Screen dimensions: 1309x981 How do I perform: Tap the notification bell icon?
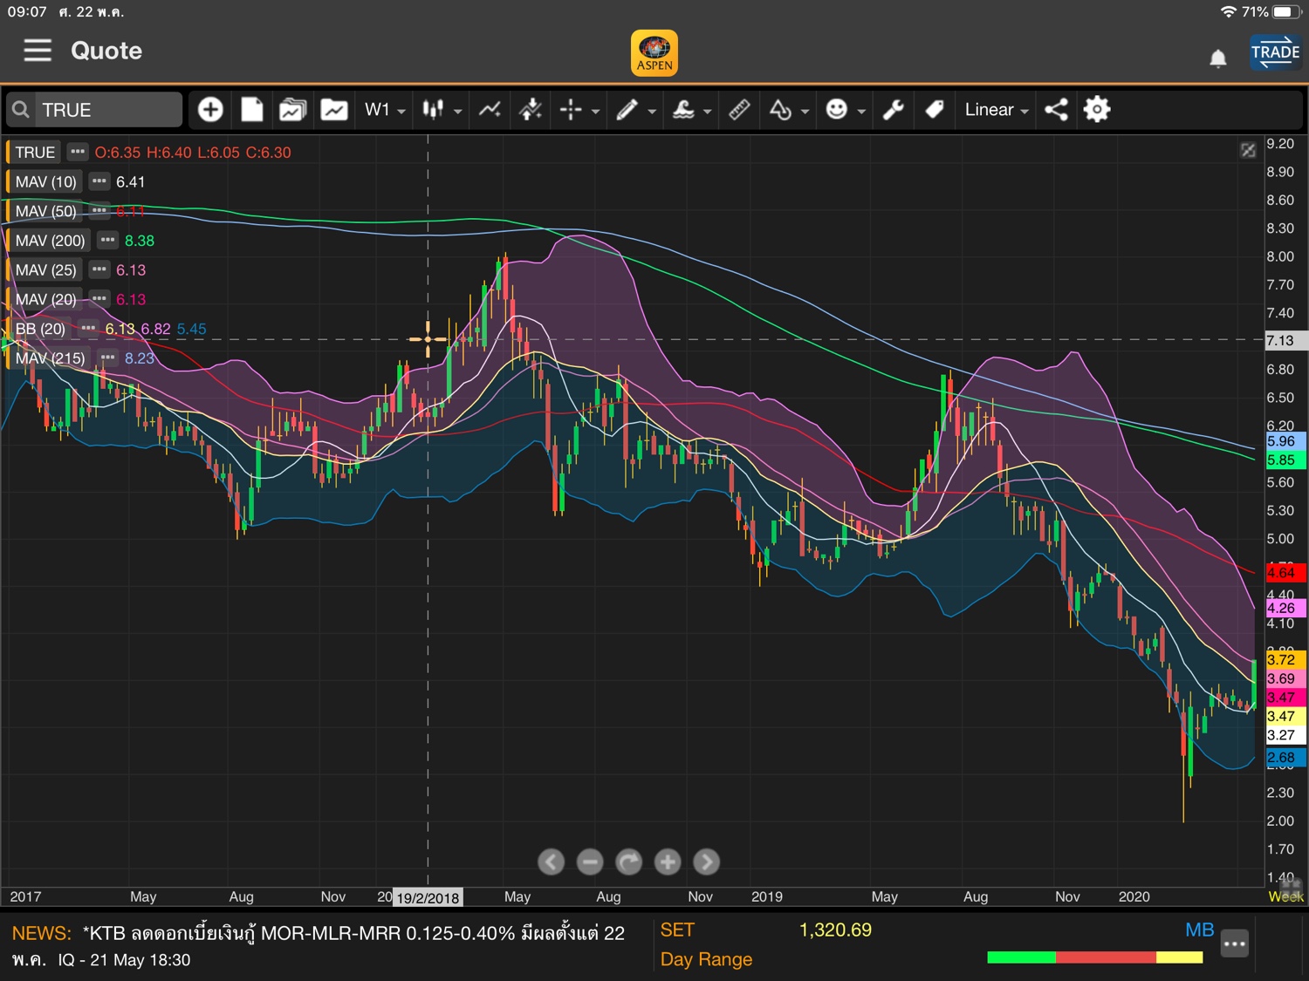[x=1217, y=58]
